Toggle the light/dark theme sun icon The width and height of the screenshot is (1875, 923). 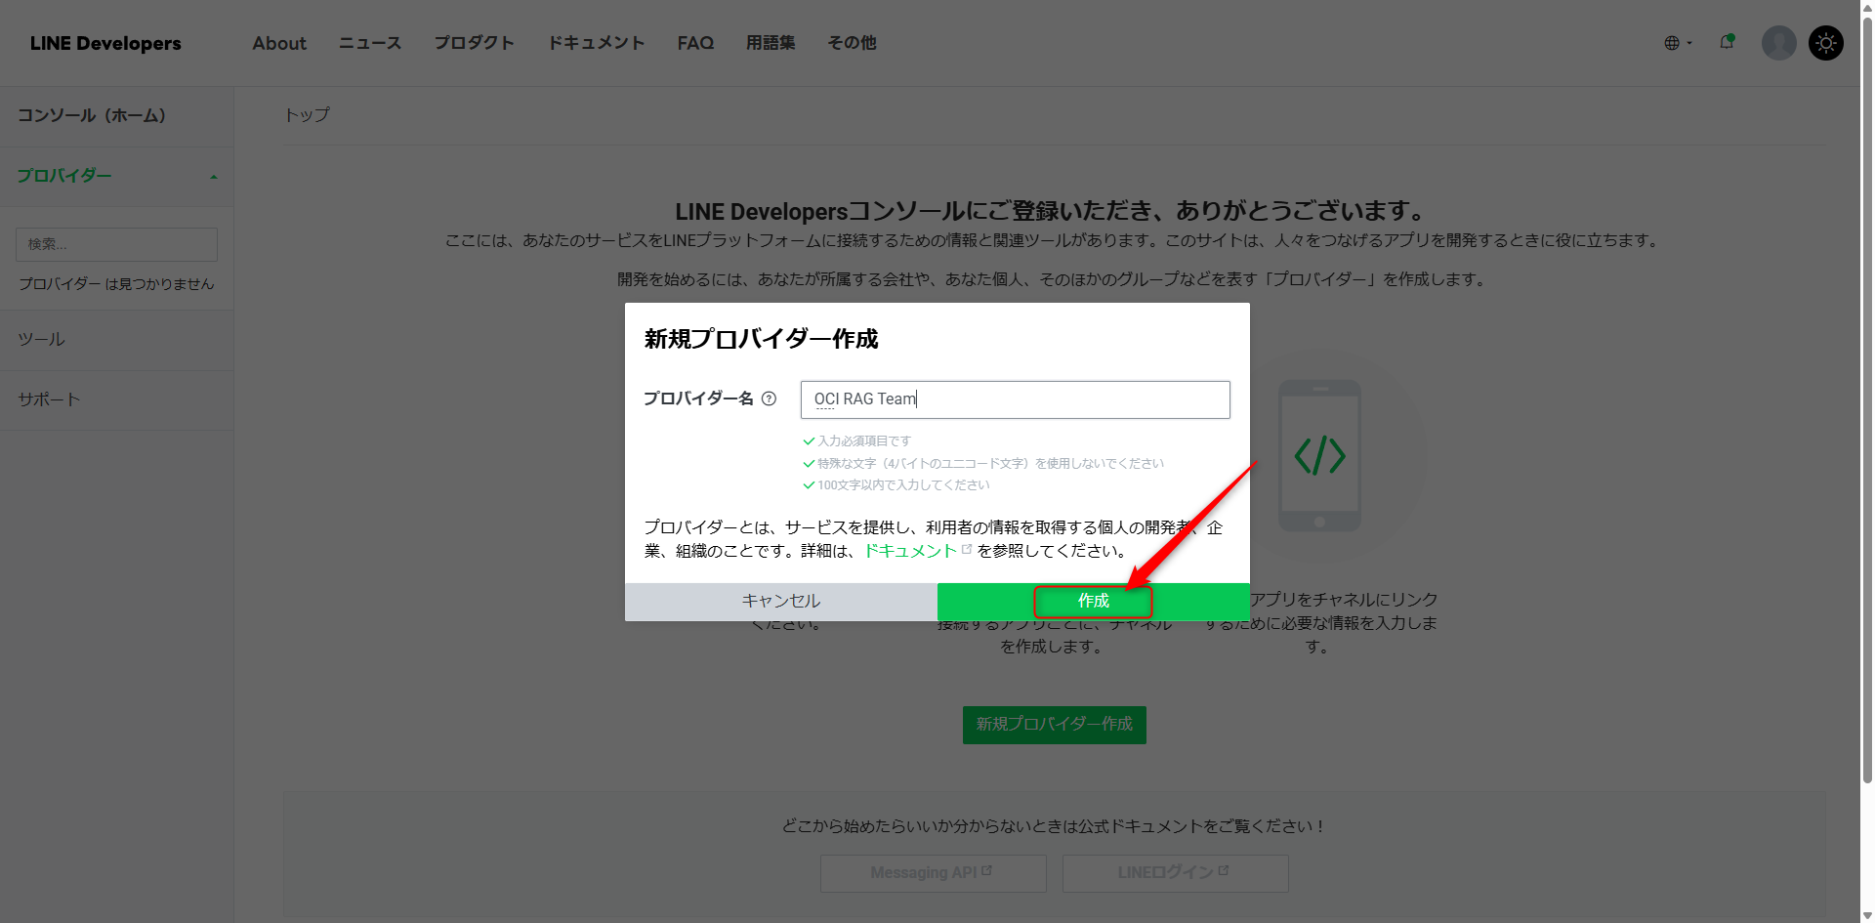tap(1825, 43)
